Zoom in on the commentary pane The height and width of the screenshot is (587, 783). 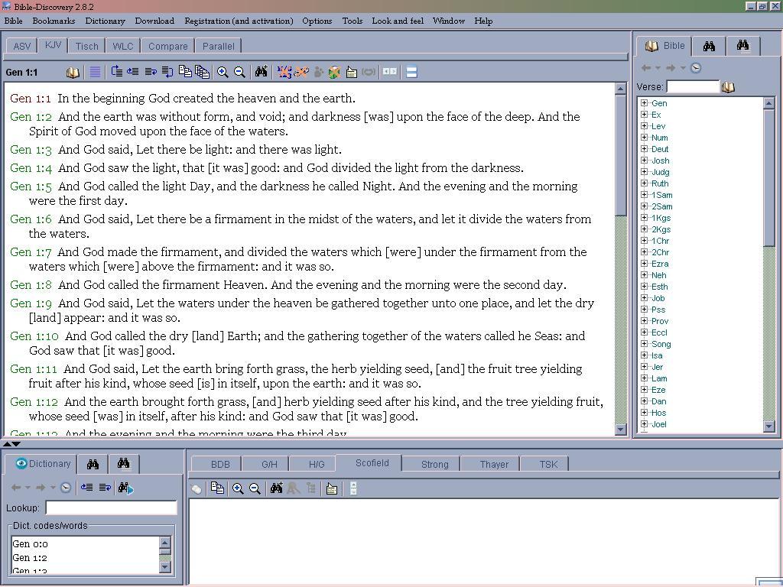[x=238, y=488]
